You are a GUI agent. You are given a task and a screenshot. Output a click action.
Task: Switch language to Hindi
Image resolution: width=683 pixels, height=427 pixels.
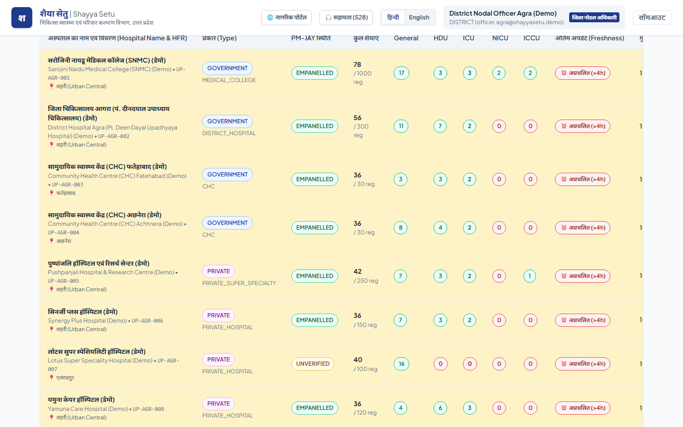coord(393,18)
